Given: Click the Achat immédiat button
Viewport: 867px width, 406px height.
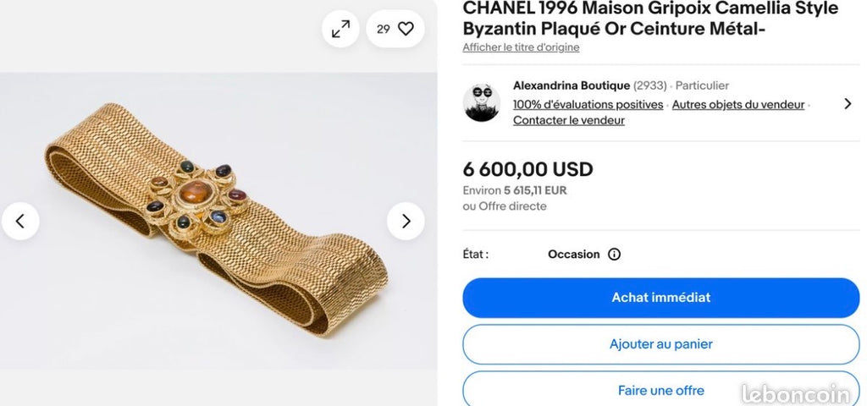Looking at the screenshot, I should 660,298.
